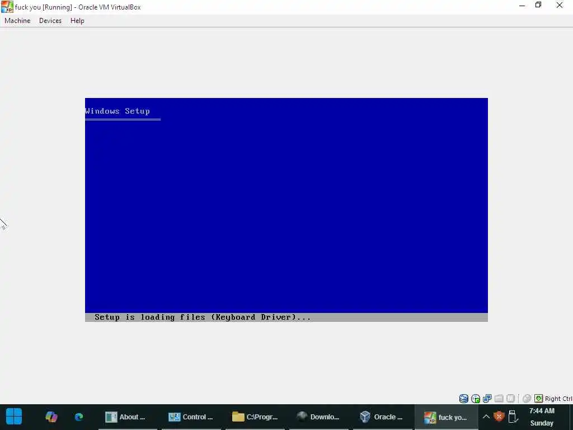Minimize the VirtualBox VM window
The width and height of the screenshot is (573, 430).
click(522, 5)
